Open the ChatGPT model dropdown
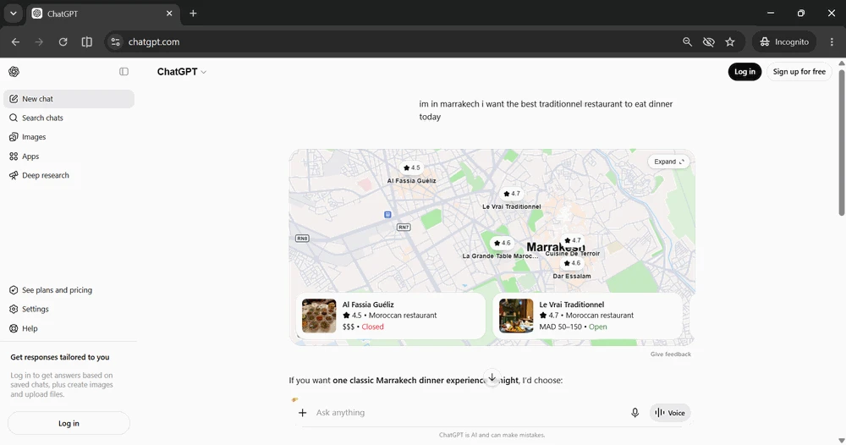The height and width of the screenshot is (445, 846). [181, 72]
